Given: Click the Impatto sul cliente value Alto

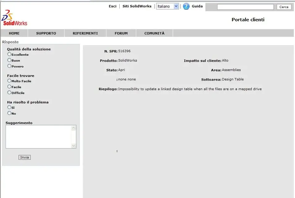Looking at the screenshot, I should [x=225, y=61].
